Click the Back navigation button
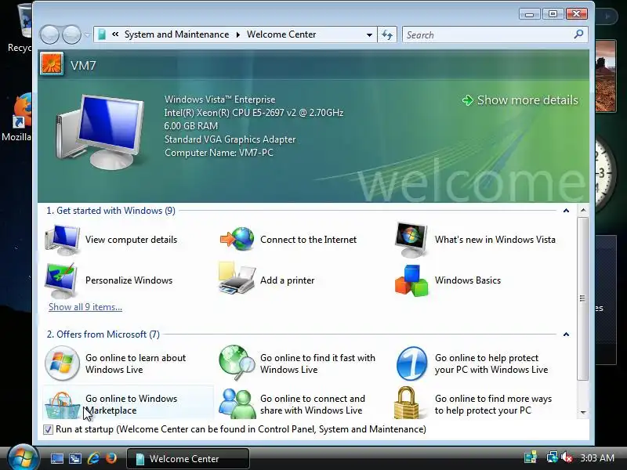627x470 pixels. [x=49, y=34]
